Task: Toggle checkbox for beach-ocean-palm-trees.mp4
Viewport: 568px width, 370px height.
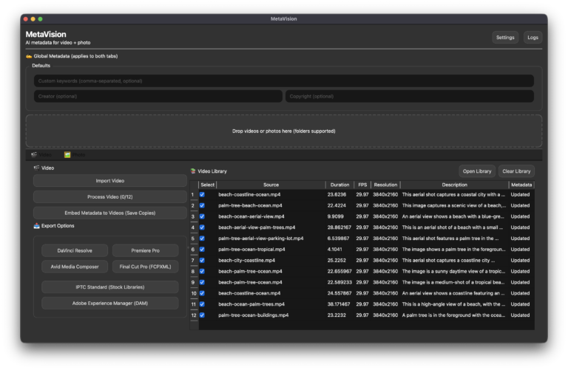Action: [x=202, y=304]
